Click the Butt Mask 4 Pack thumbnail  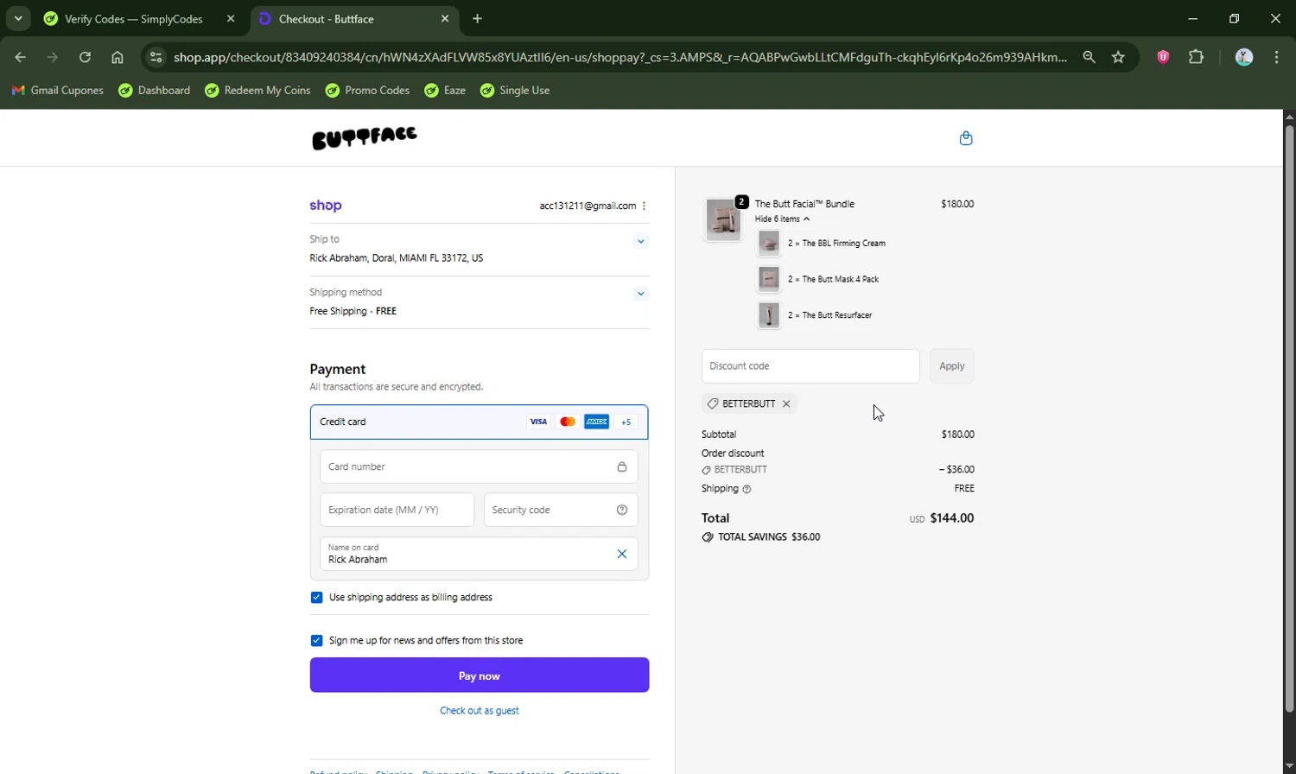pyautogui.click(x=769, y=279)
